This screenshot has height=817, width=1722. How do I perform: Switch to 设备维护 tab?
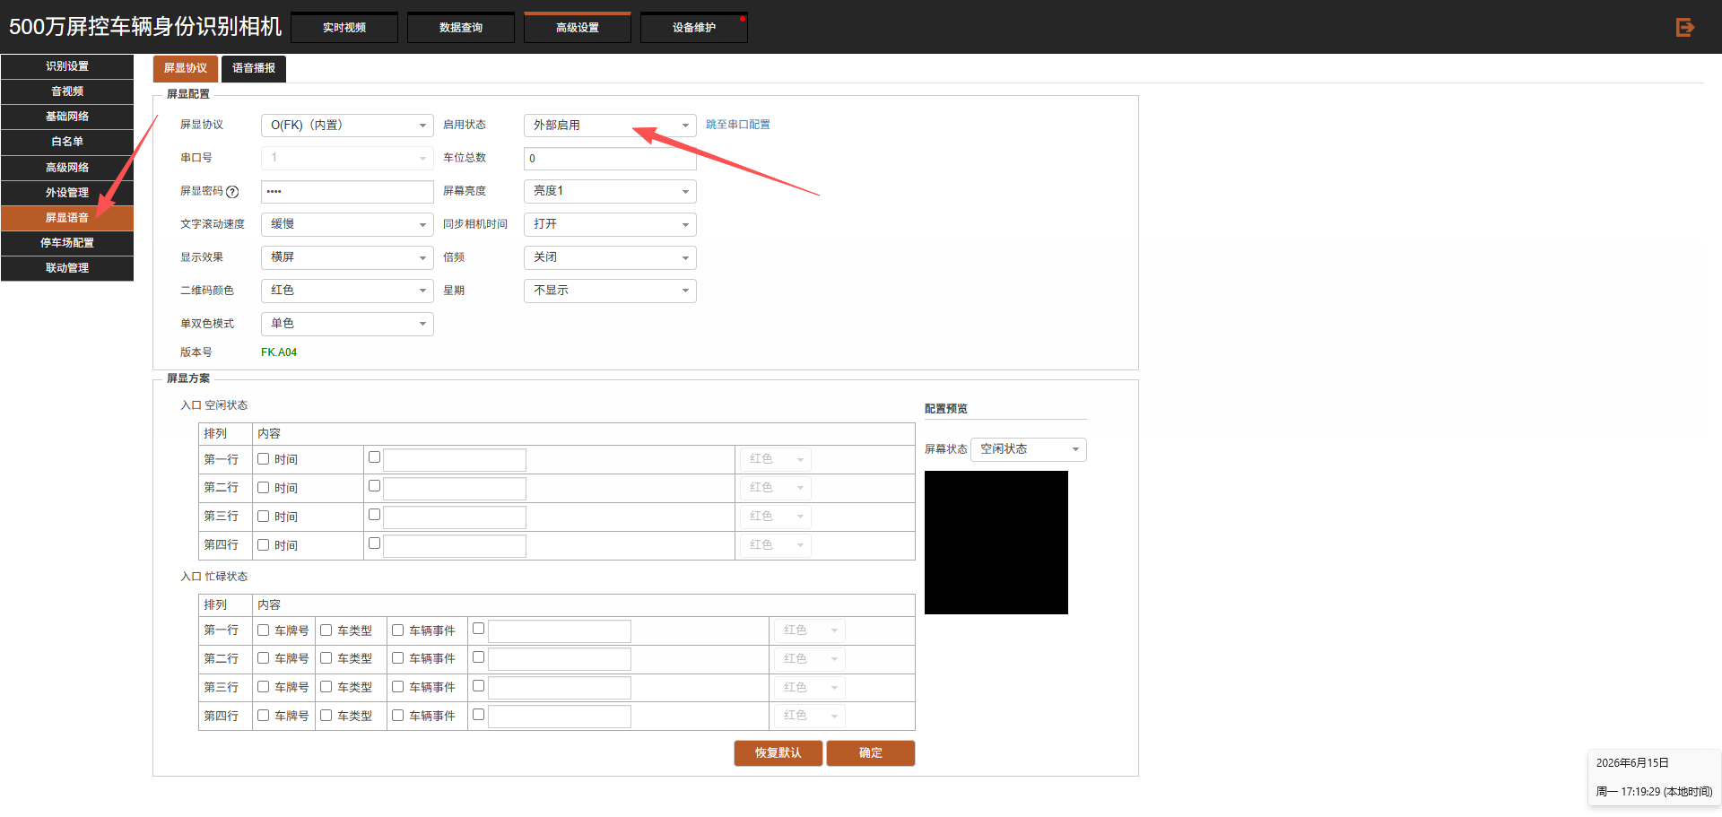click(694, 28)
